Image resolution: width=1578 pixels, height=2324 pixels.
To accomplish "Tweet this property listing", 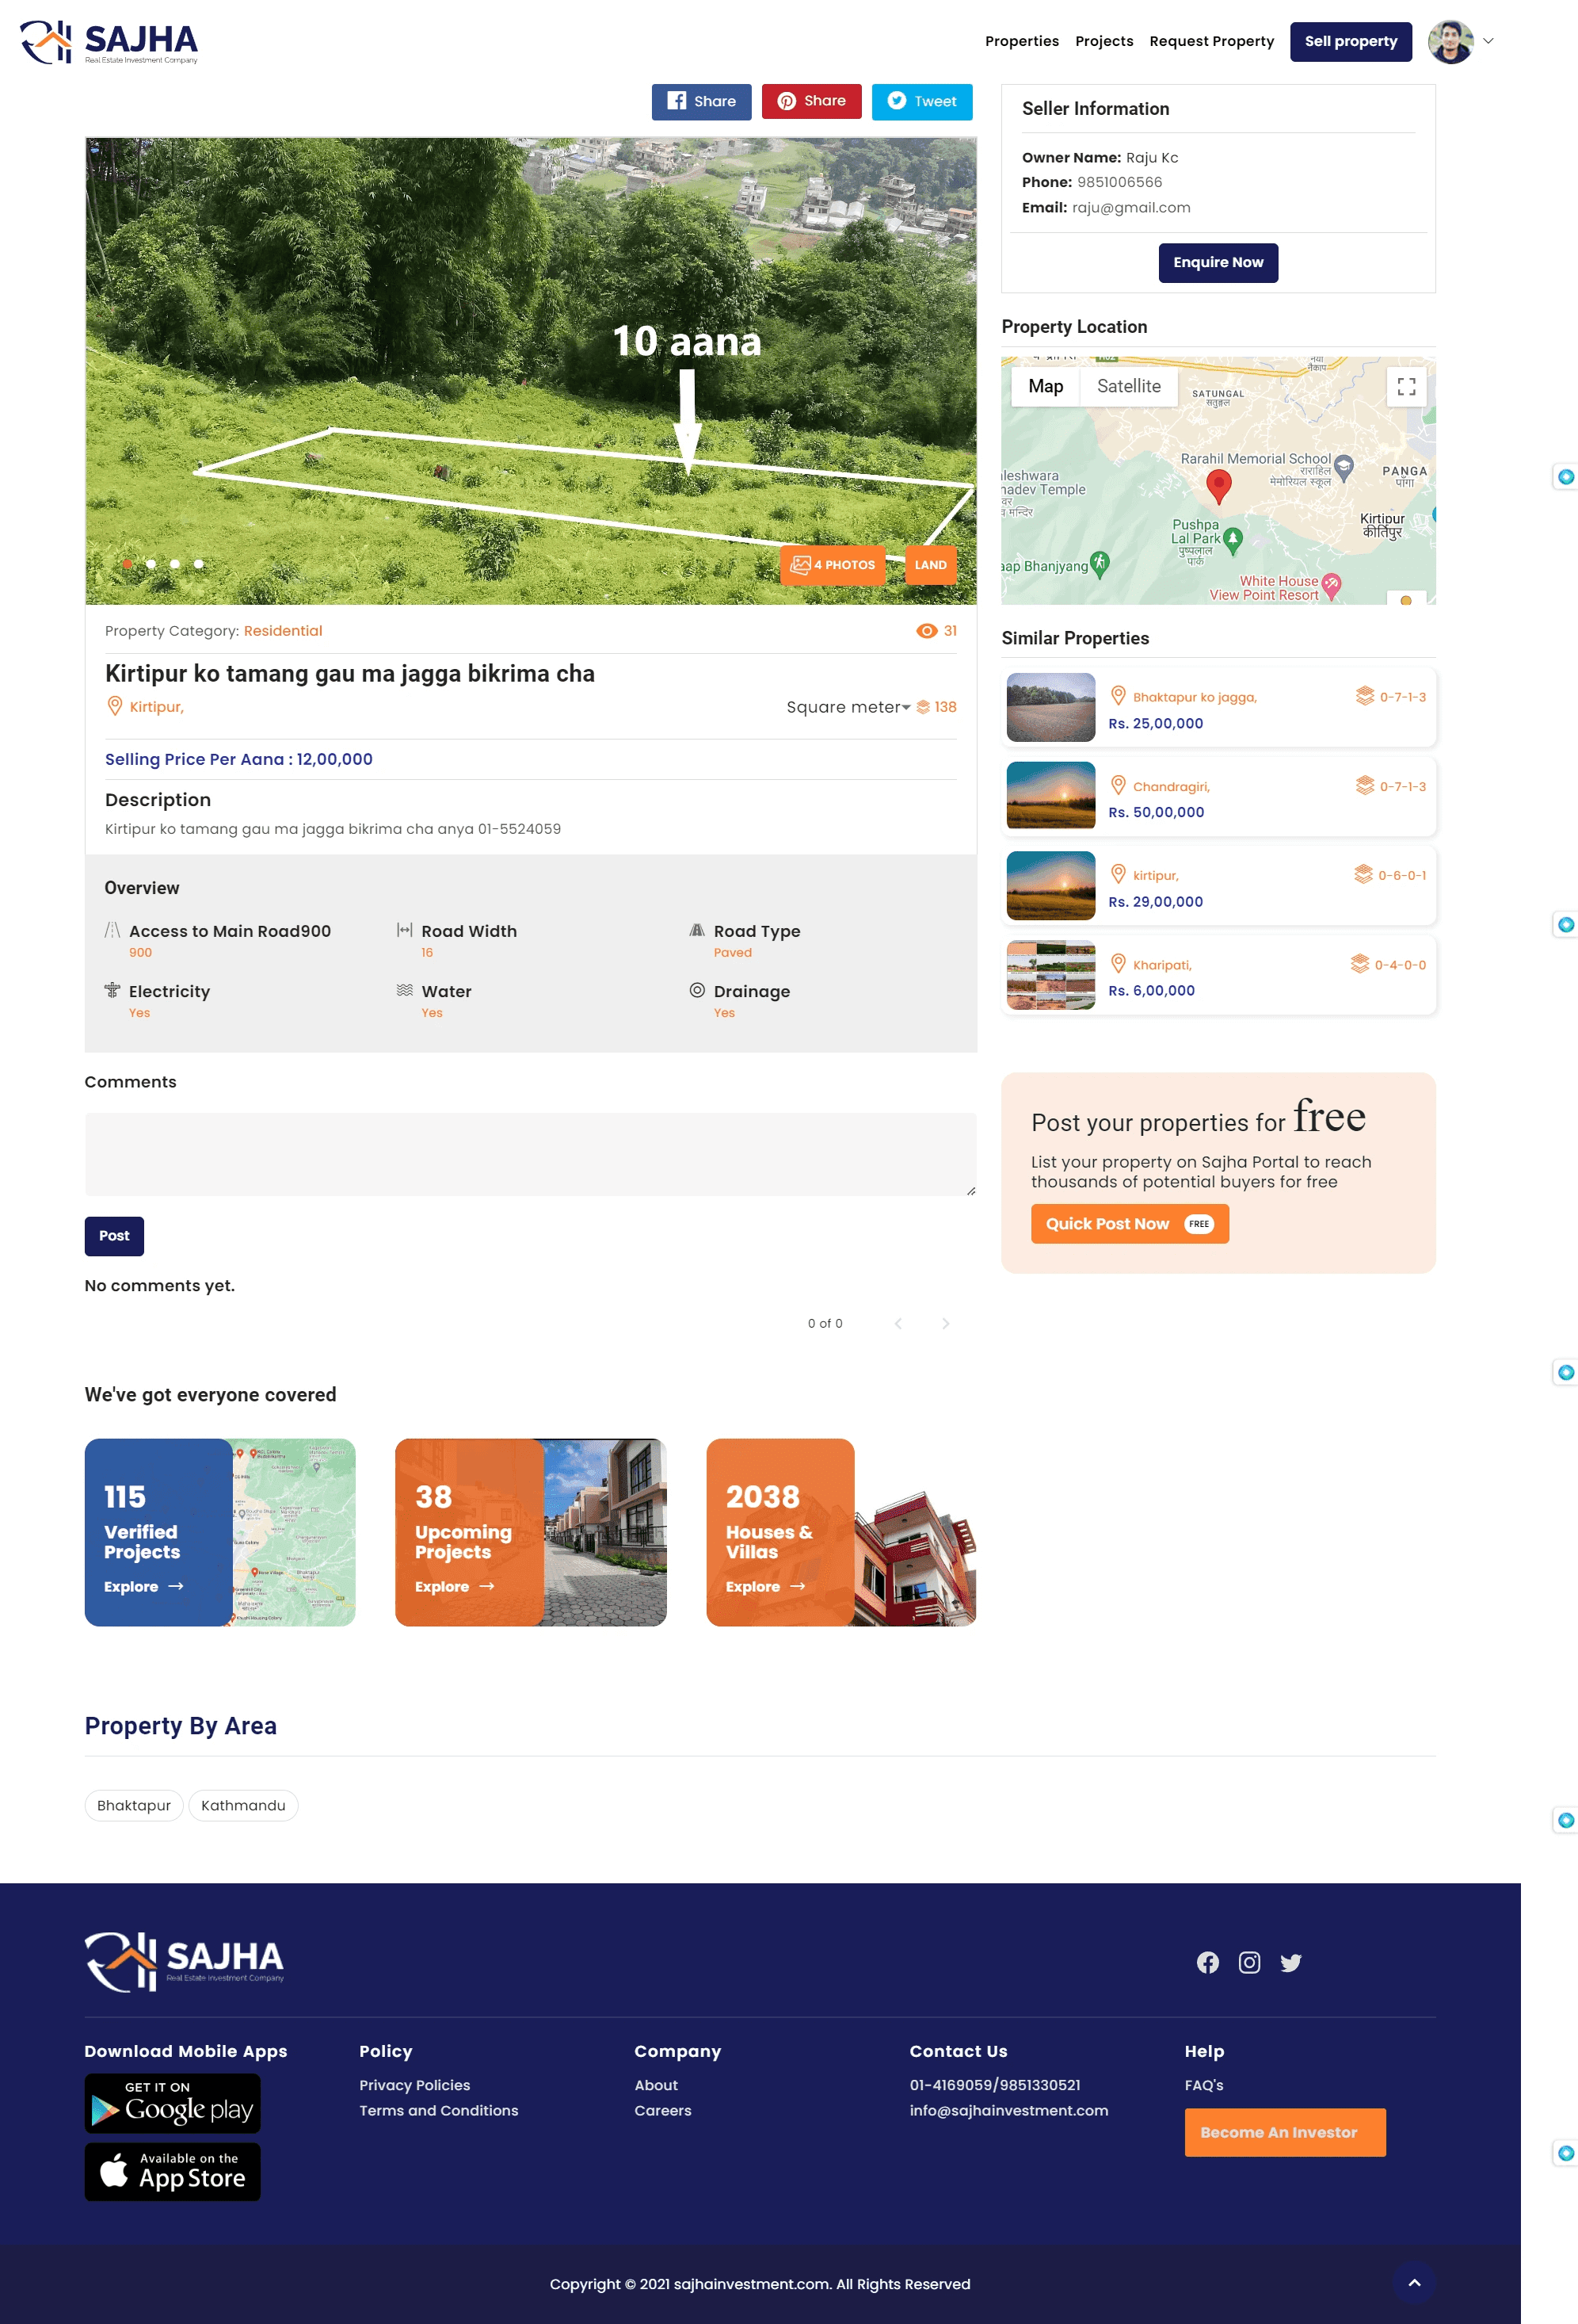I will tap(921, 101).
